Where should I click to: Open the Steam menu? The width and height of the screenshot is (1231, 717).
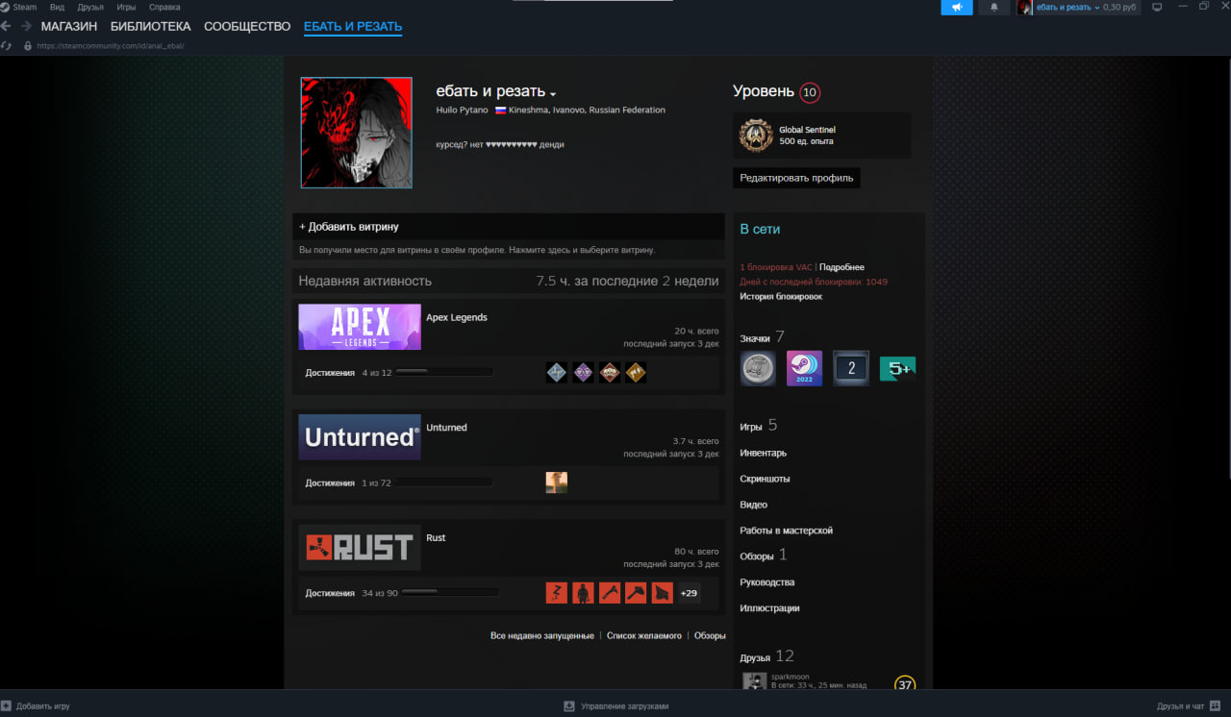tap(25, 7)
